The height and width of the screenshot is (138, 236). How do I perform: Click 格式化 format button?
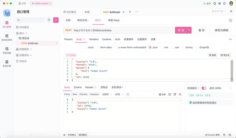click(x=225, y=55)
